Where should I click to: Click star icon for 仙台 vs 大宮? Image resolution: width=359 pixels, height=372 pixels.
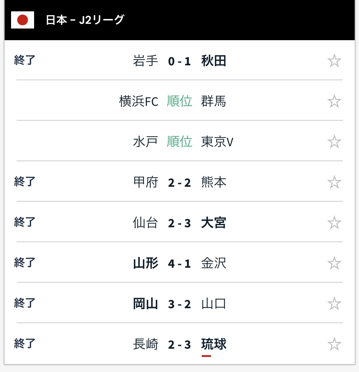pos(334,223)
